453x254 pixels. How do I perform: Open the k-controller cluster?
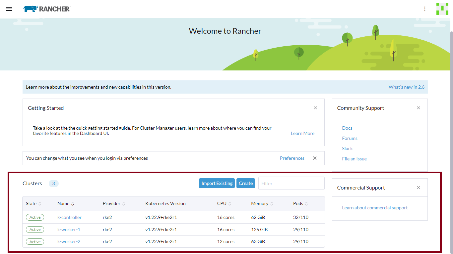[69, 217]
